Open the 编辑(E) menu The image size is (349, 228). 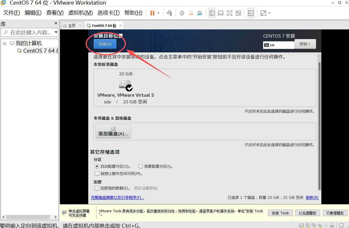tap(33, 13)
